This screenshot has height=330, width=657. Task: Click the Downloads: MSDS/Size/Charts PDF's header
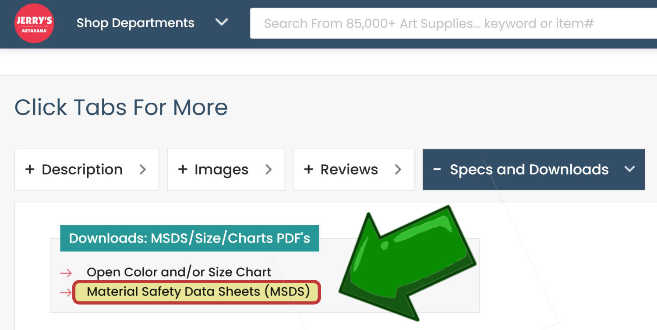189,238
